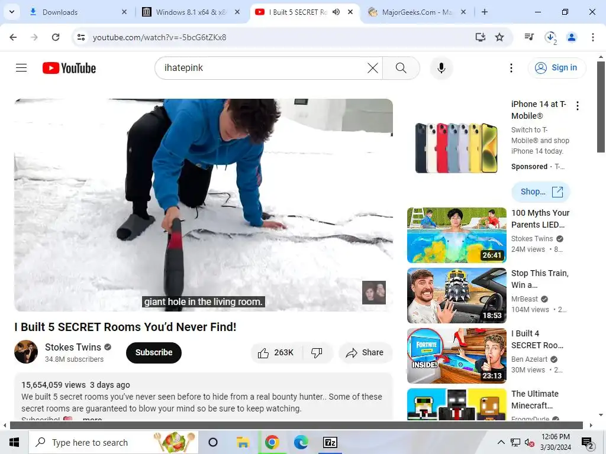Viewport: 606px width, 454px height.
Task: Open The Ultimate Minecraft video title
Action: 535,399
